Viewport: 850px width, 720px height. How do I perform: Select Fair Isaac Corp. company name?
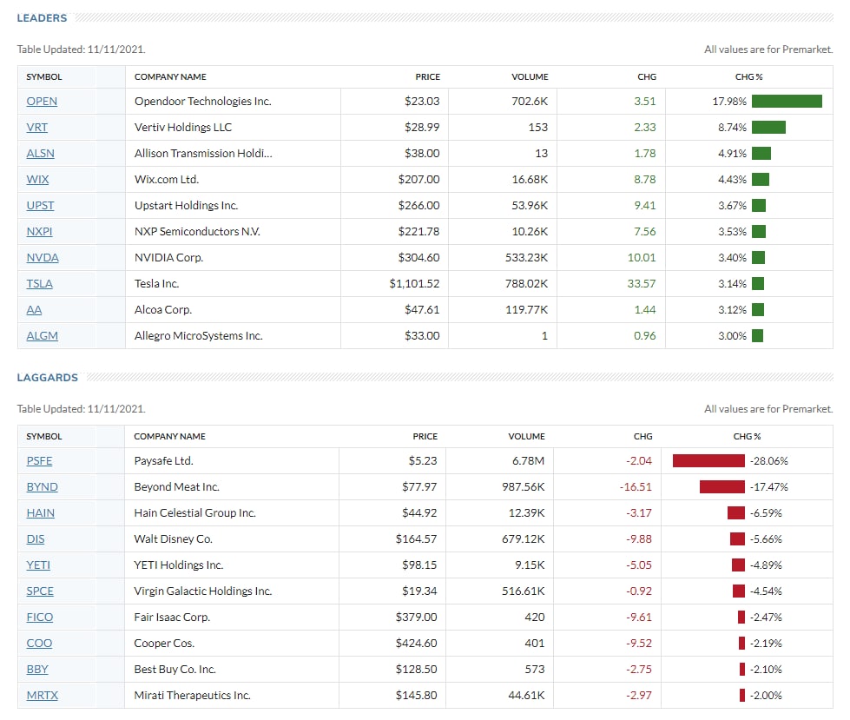pos(172,617)
